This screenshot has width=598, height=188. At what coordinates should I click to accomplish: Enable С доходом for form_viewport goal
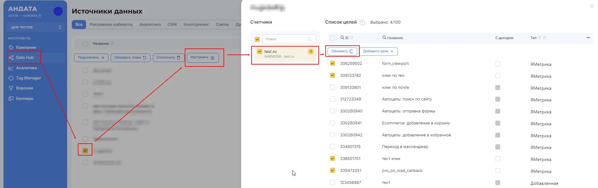(498, 64)
